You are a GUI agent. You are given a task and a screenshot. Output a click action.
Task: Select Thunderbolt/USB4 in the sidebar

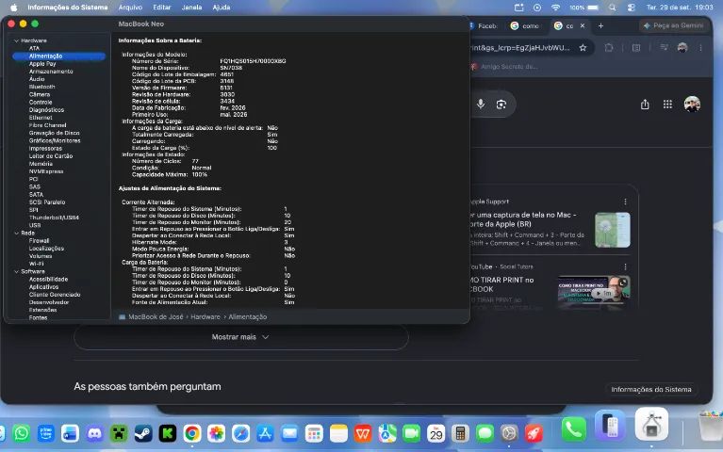point(54,218)
